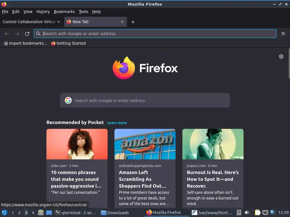290x217 pixels.
Task: Open clipboard manager tray icon
Action: tap(257, 212)
